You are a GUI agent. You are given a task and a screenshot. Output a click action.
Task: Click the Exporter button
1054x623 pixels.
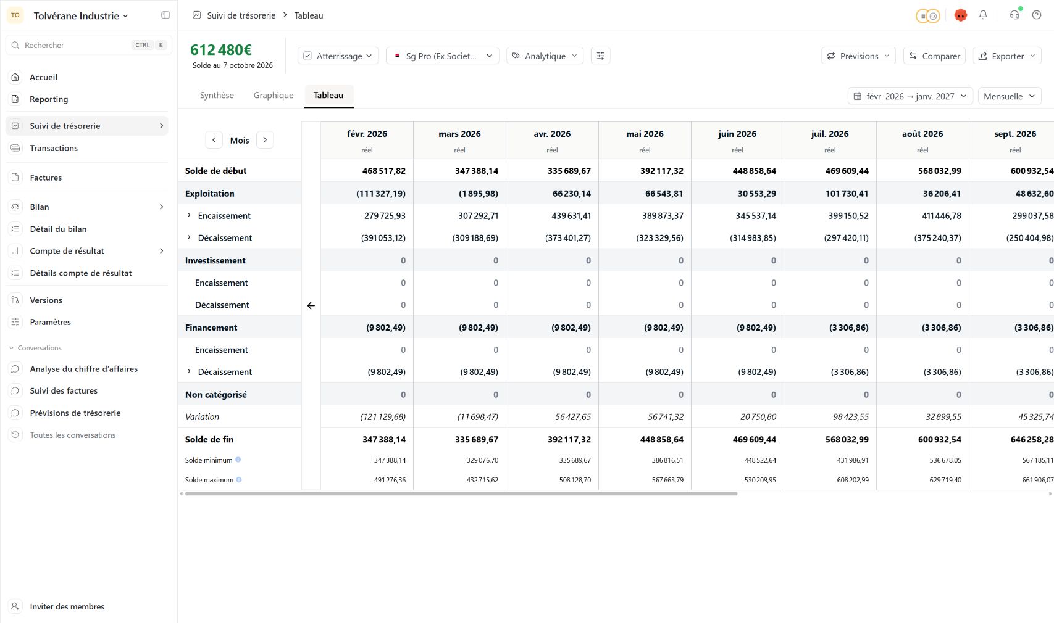pos(1008,56)
